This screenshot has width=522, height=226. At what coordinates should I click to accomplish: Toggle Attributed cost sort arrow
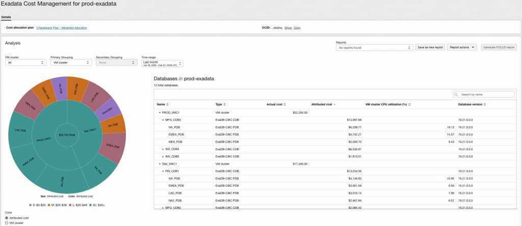pos(334,105)
